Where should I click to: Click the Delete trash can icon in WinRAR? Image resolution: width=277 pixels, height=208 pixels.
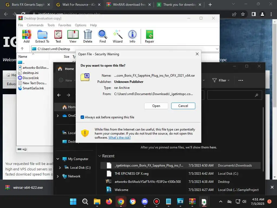88,37
